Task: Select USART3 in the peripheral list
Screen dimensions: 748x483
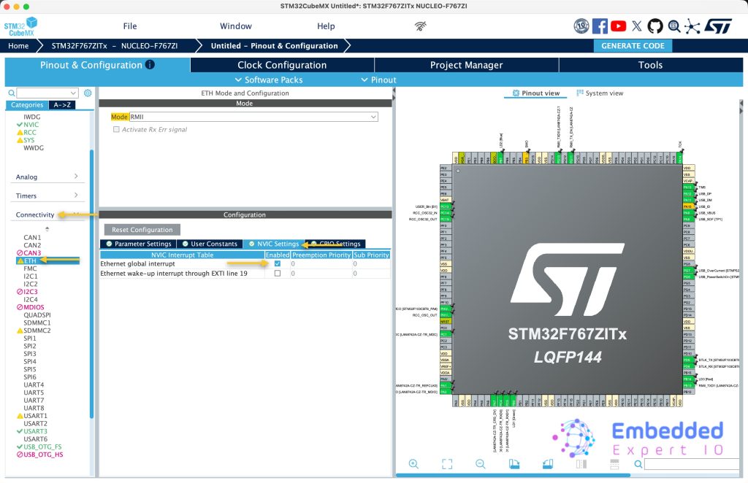Action: pyautogui.click(x=35, y=431)
